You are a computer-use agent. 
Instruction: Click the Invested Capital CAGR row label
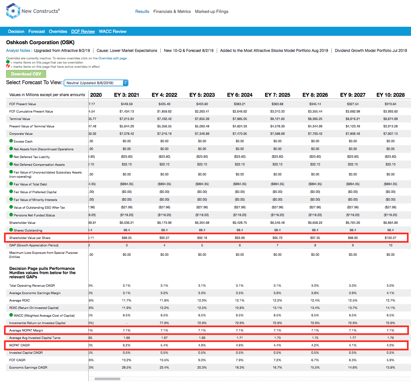click(x=26, y=352)
